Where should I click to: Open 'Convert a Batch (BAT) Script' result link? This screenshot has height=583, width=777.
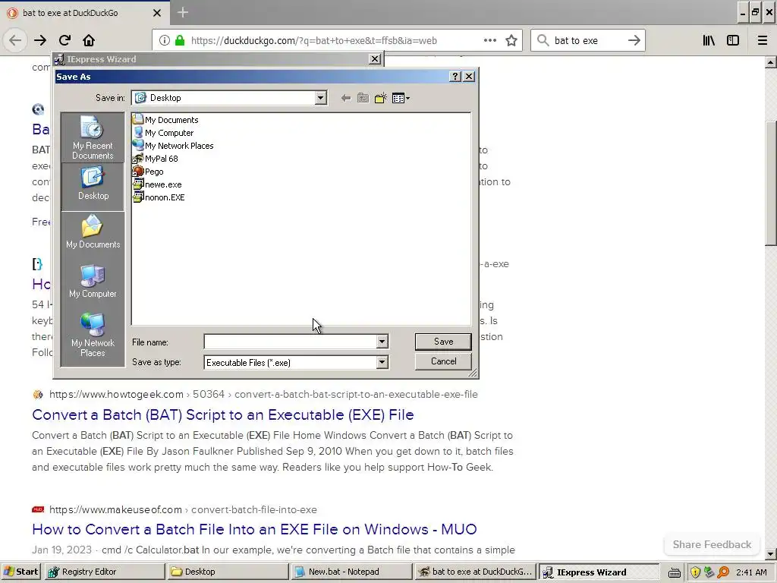click(223, 415)
